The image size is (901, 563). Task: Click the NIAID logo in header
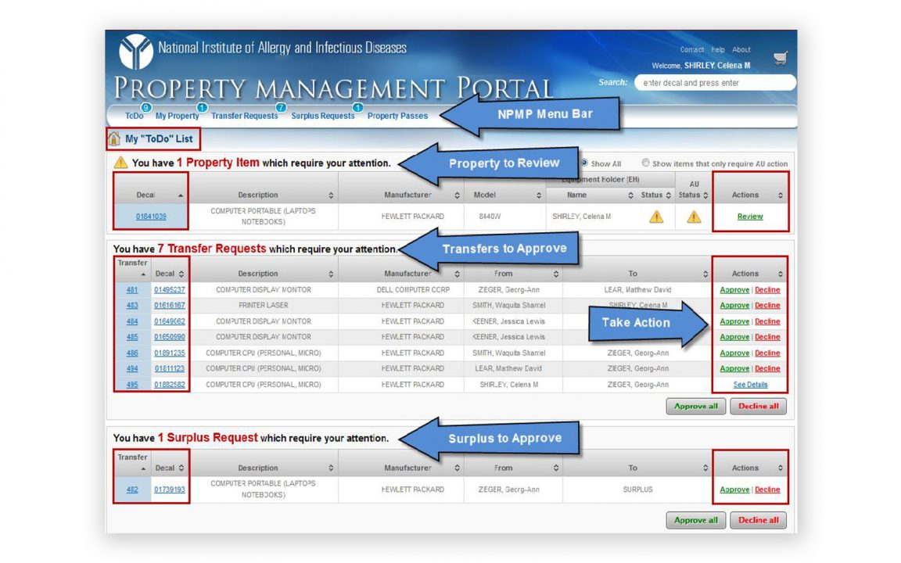135,52
